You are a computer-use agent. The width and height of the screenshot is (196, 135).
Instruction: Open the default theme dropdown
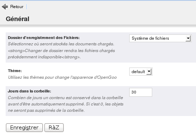coord(141,72)
